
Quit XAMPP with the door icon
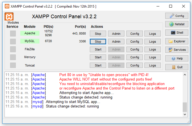177,67
